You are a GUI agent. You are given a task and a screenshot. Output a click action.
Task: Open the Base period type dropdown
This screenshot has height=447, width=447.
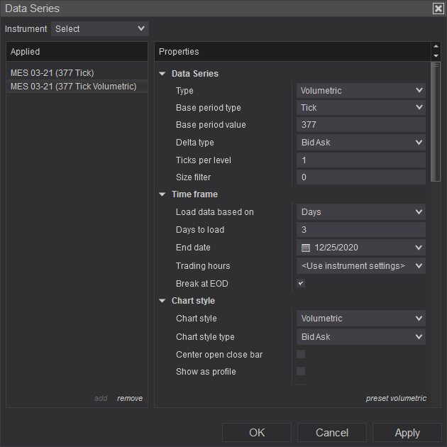(360, 108)
